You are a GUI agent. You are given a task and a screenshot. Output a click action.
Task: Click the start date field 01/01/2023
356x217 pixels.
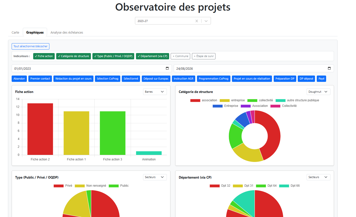(x=92, y=68)
